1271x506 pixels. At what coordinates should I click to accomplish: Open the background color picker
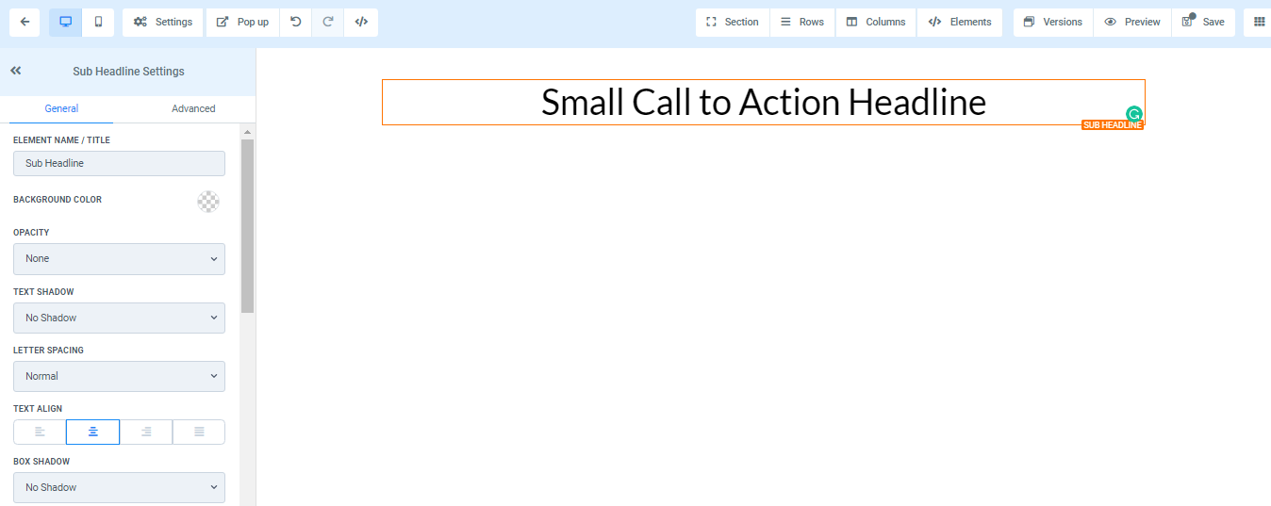pyautogui.click(x=208, y=201)
